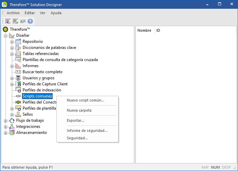238x171 pixels.
Task: Select the Almacenamiento label
Action: (31, 133)
